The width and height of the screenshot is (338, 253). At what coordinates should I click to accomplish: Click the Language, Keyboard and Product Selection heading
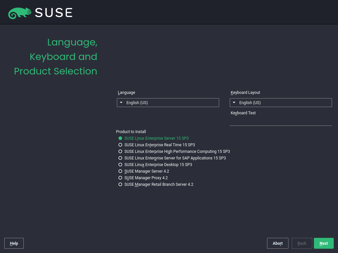(55, 57)
